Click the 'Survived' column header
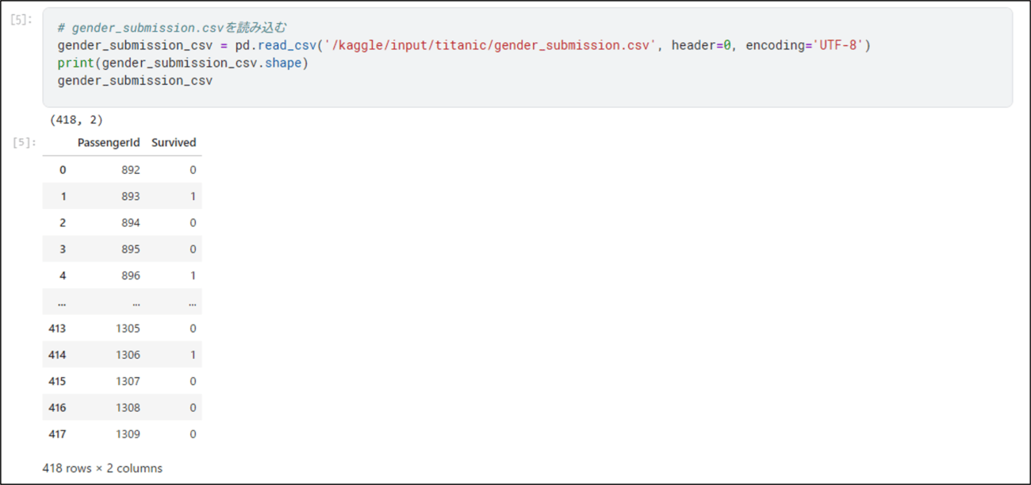Image resolution: width=1031 pixels, height=485 pixels. (174, 143)
